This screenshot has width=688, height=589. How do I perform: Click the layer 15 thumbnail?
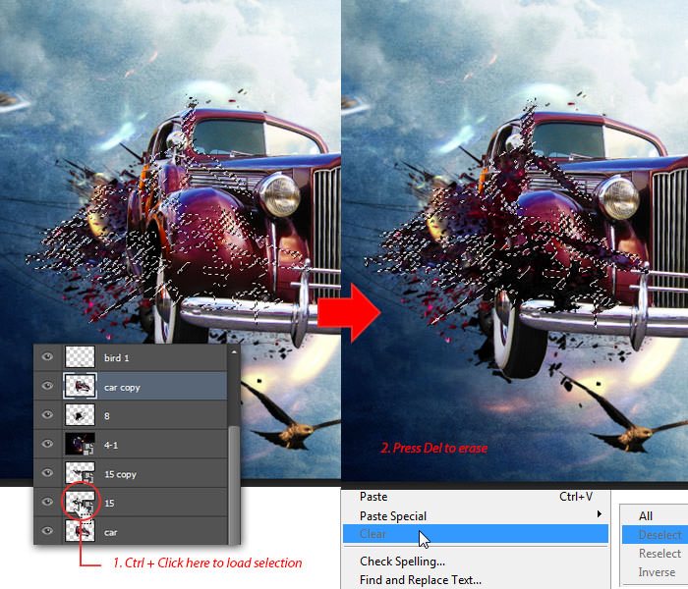coord(80,502)
